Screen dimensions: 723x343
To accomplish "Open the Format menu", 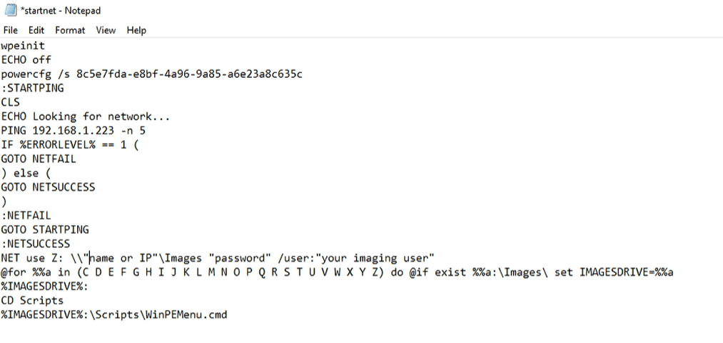I will 70,30.
